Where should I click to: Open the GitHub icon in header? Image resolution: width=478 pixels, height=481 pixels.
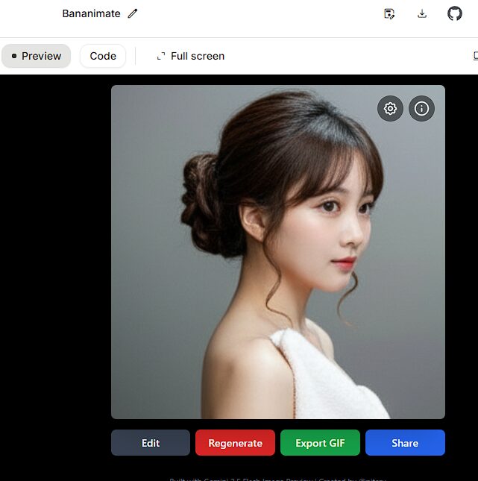(x=455, y=13)
